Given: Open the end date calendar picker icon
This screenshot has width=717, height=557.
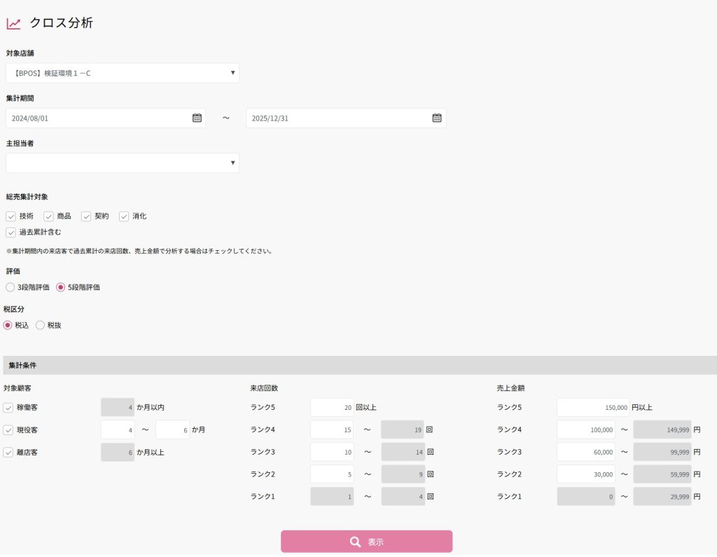Looking at the screenshot, I should 437,118.
